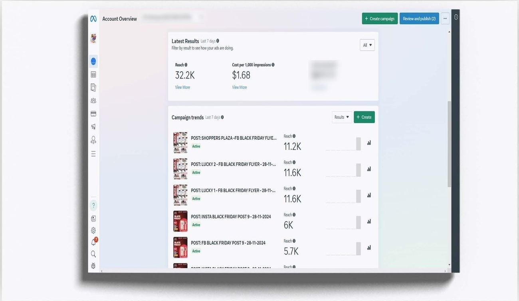This screenshot has width=519, height=301.
Task: Open chart icon for LUCKY 2 campaign
Action: tap(369, 169)
